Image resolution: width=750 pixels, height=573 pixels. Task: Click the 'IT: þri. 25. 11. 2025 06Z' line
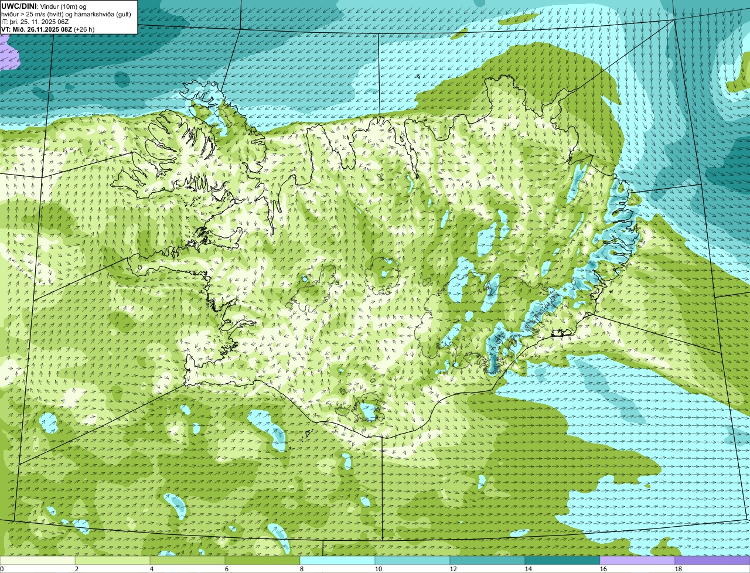point(35,22)
